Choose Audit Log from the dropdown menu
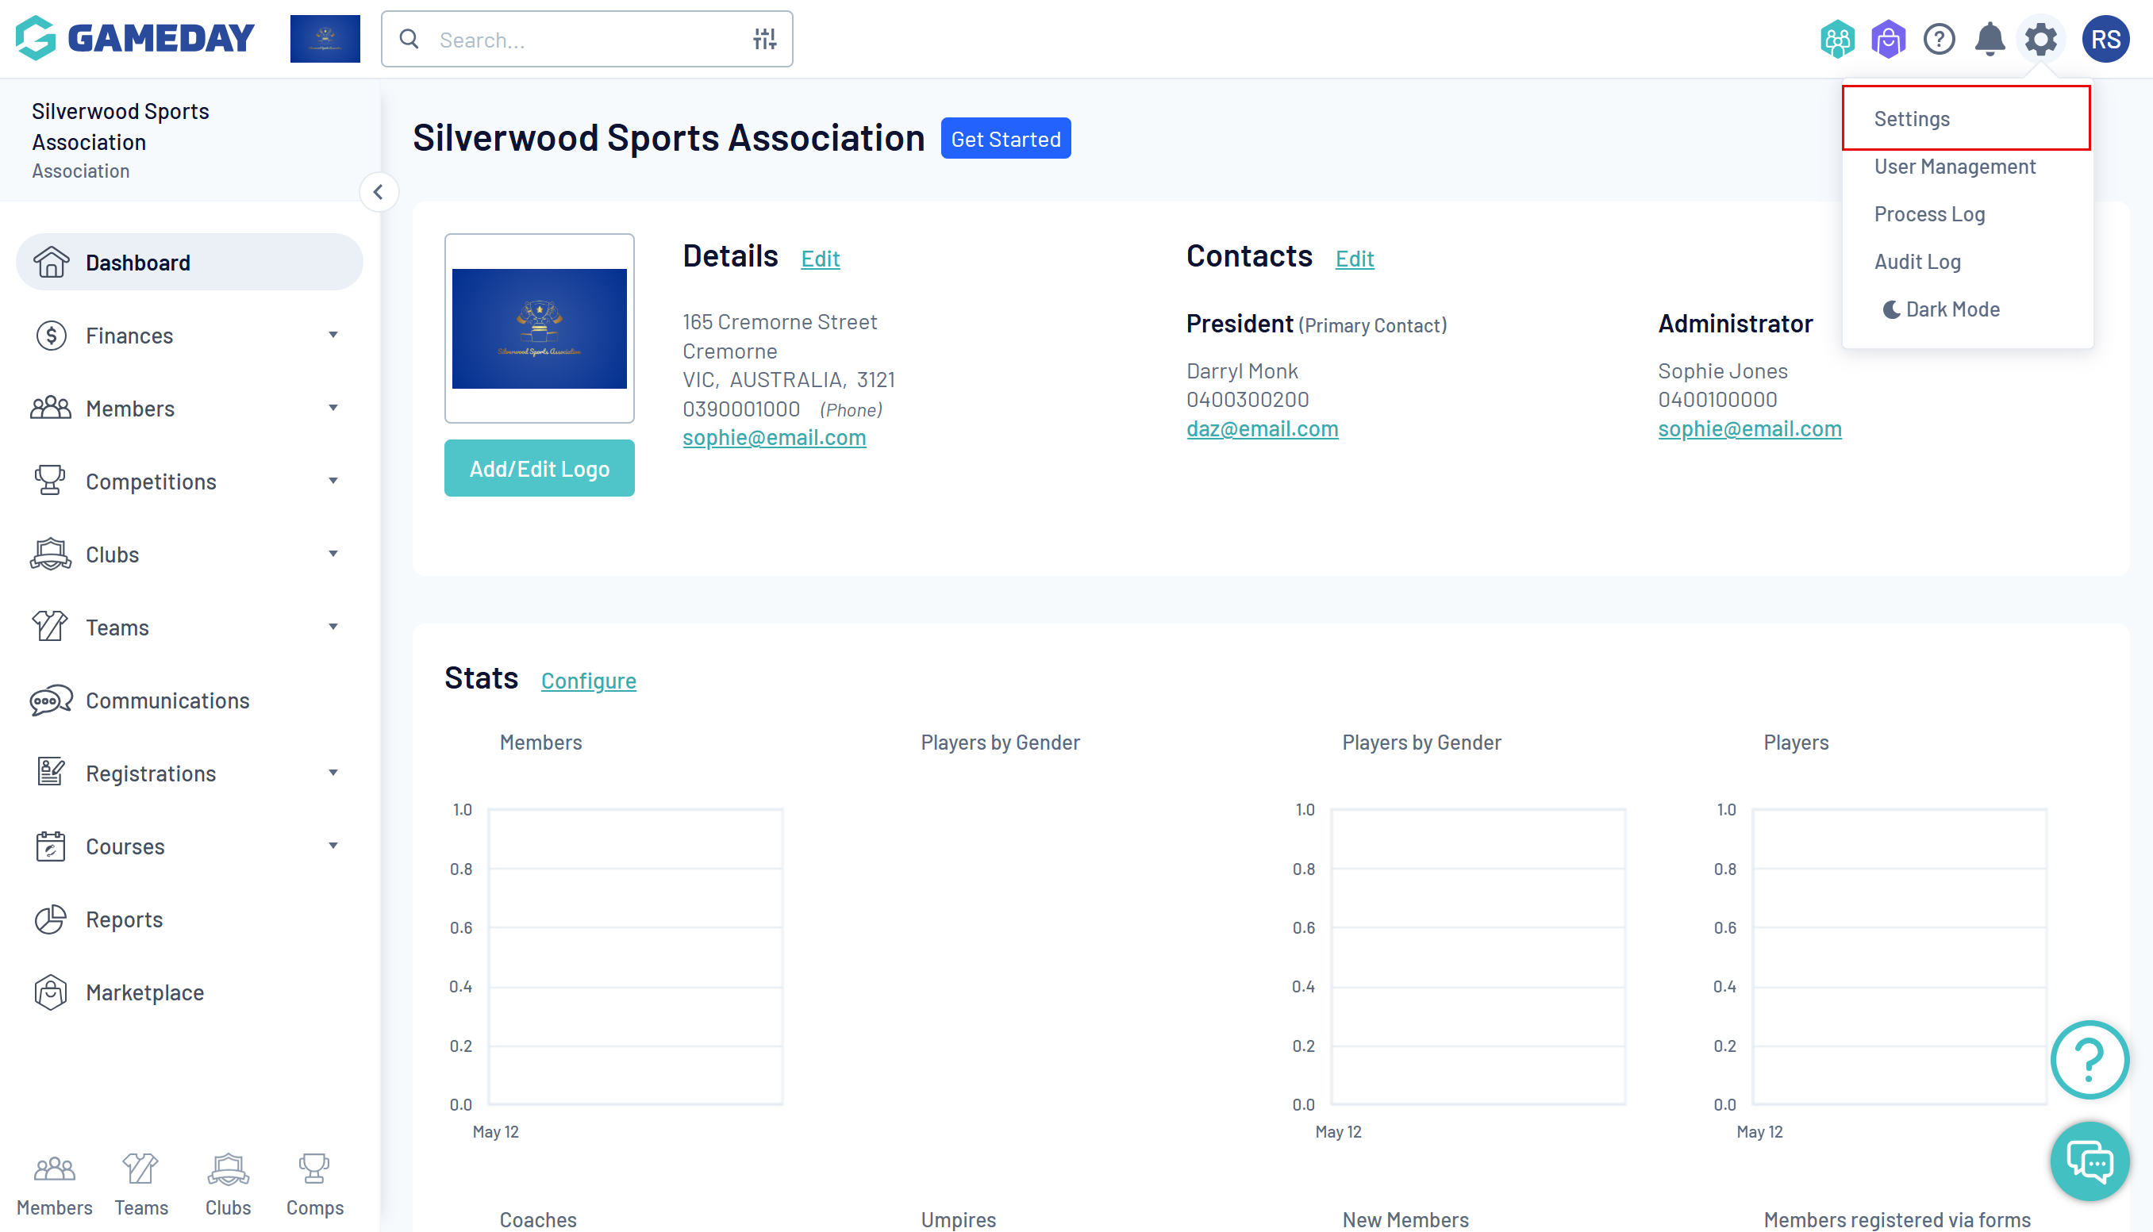The height and width of the screenshot is (1232, 2153). coord(1917,263)
